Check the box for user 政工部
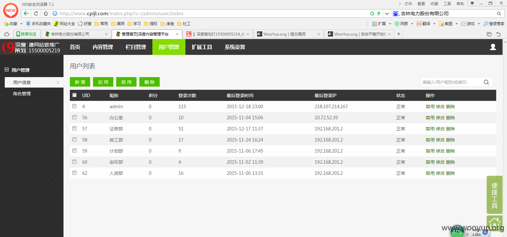 click(75, 140)
